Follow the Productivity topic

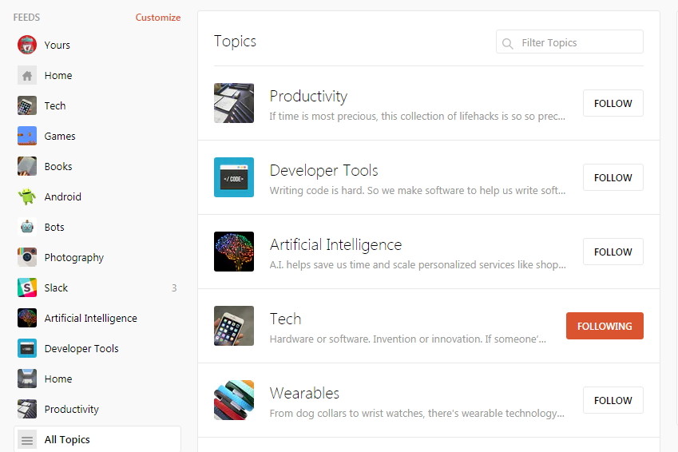[613, 103]
